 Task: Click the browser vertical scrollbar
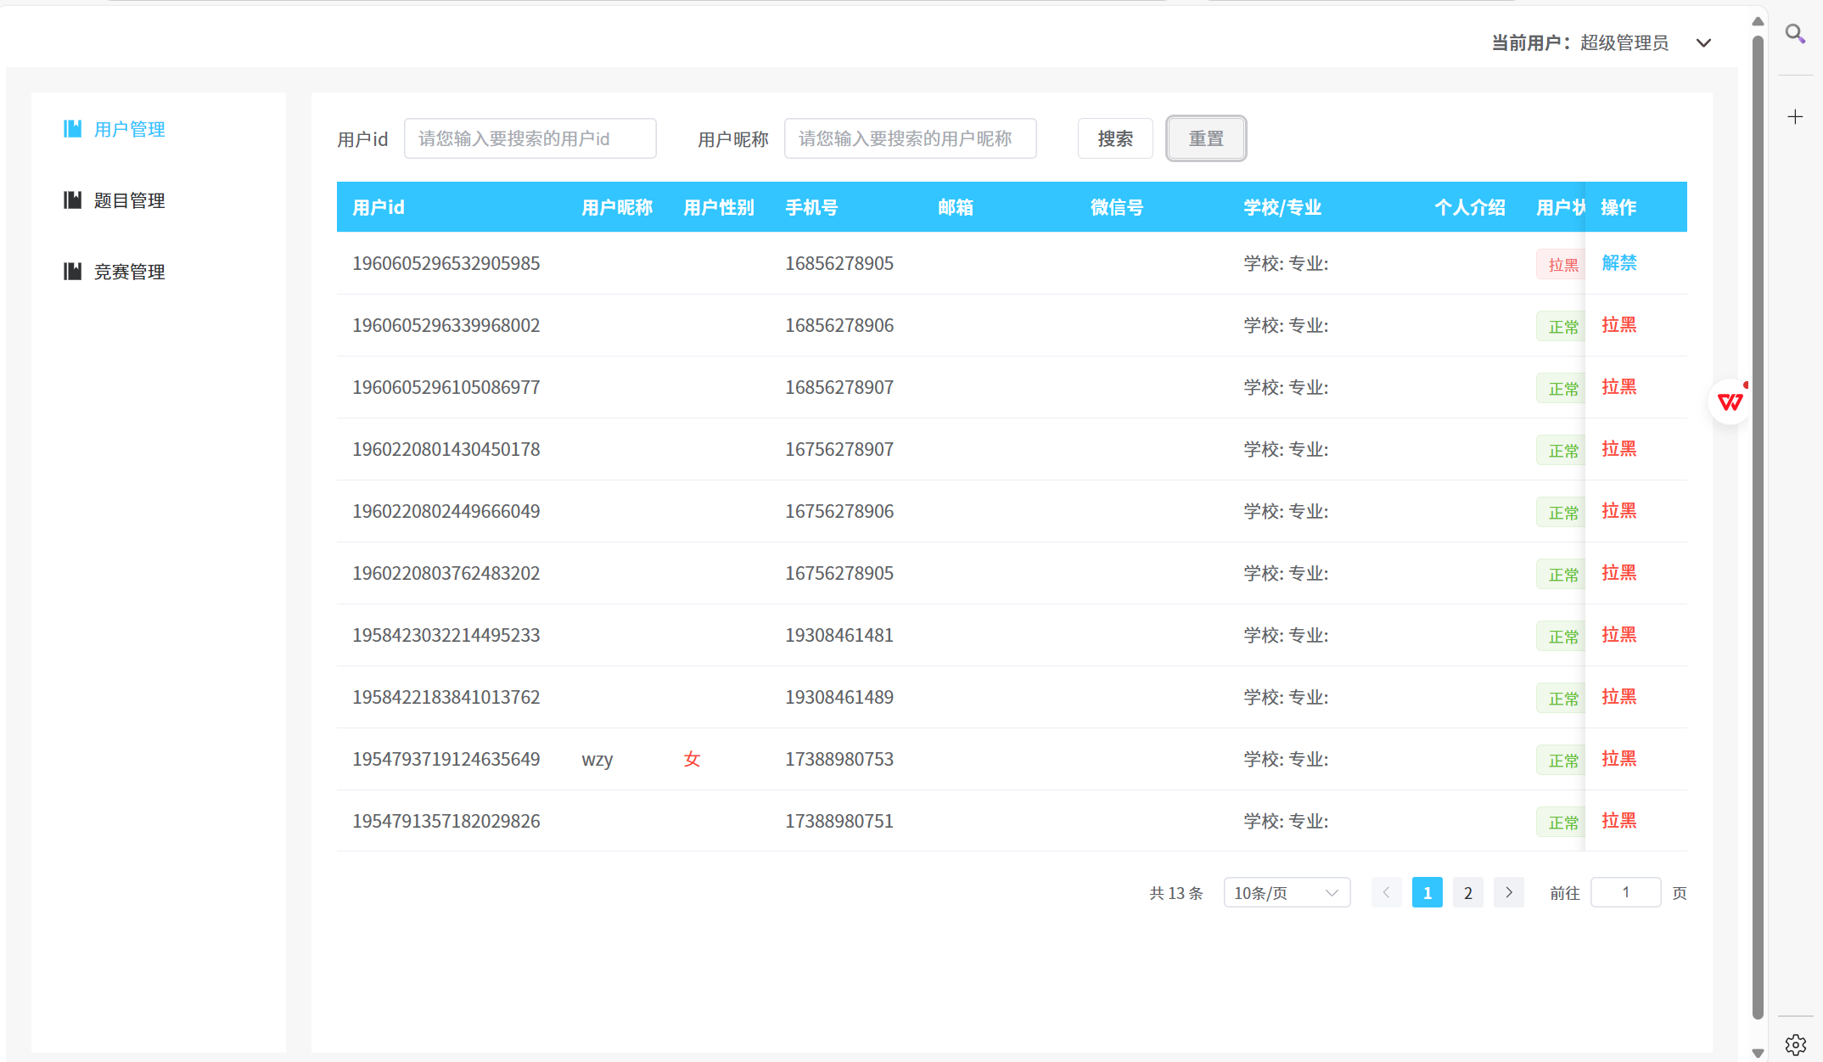point(1758,526)
